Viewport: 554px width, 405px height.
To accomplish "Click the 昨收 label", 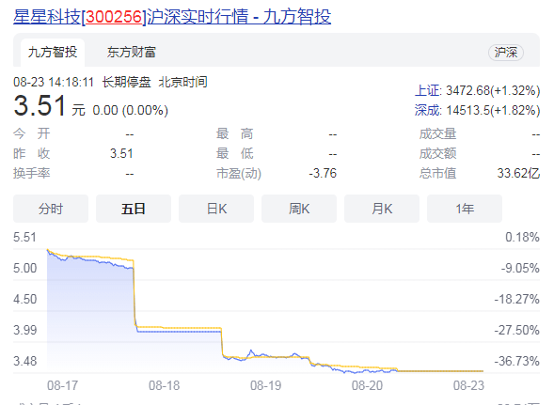I will (31, 153).
